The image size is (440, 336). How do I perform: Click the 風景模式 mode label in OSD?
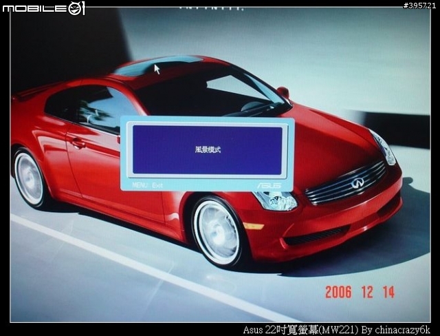[x=208, y=149]
